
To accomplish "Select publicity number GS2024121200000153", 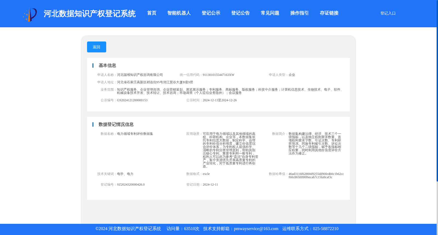I will pyautogui.click(x=132, y=100).
